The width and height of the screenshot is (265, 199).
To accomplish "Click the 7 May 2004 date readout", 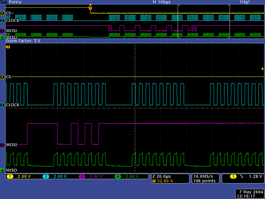I will (251, 192).
